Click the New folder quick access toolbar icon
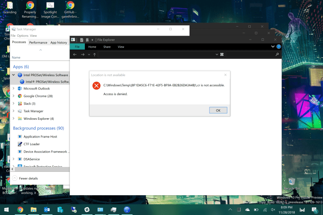This screenshot has width=323, height=215. click(87, 40)
